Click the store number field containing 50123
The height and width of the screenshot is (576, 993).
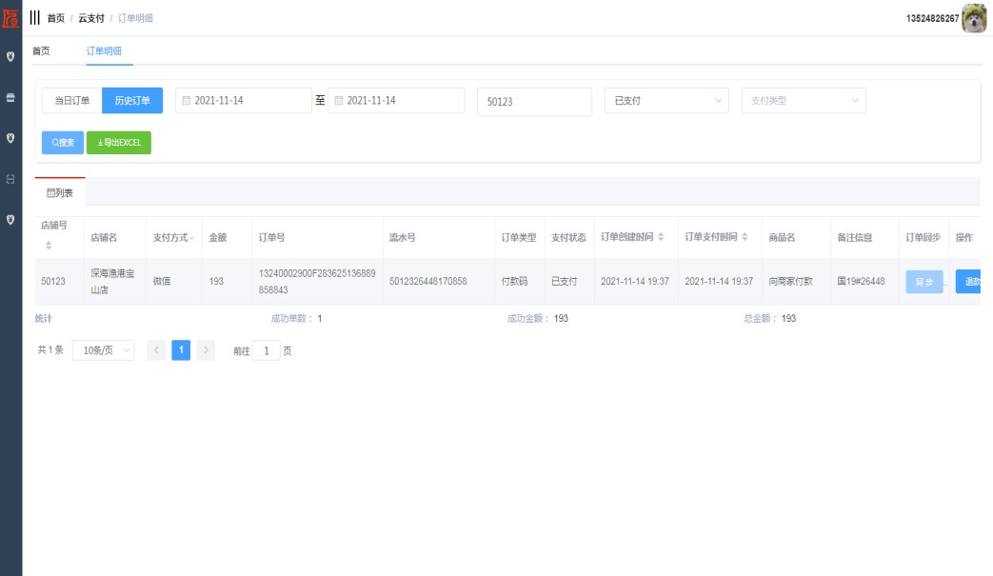[534, 102]
